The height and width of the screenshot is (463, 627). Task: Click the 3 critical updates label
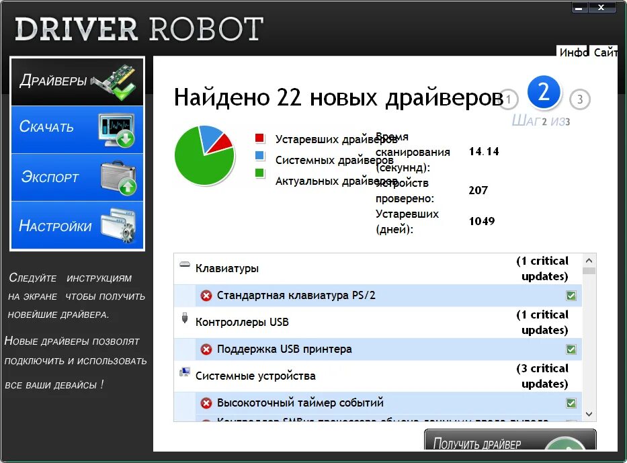(x=542, y=376)
